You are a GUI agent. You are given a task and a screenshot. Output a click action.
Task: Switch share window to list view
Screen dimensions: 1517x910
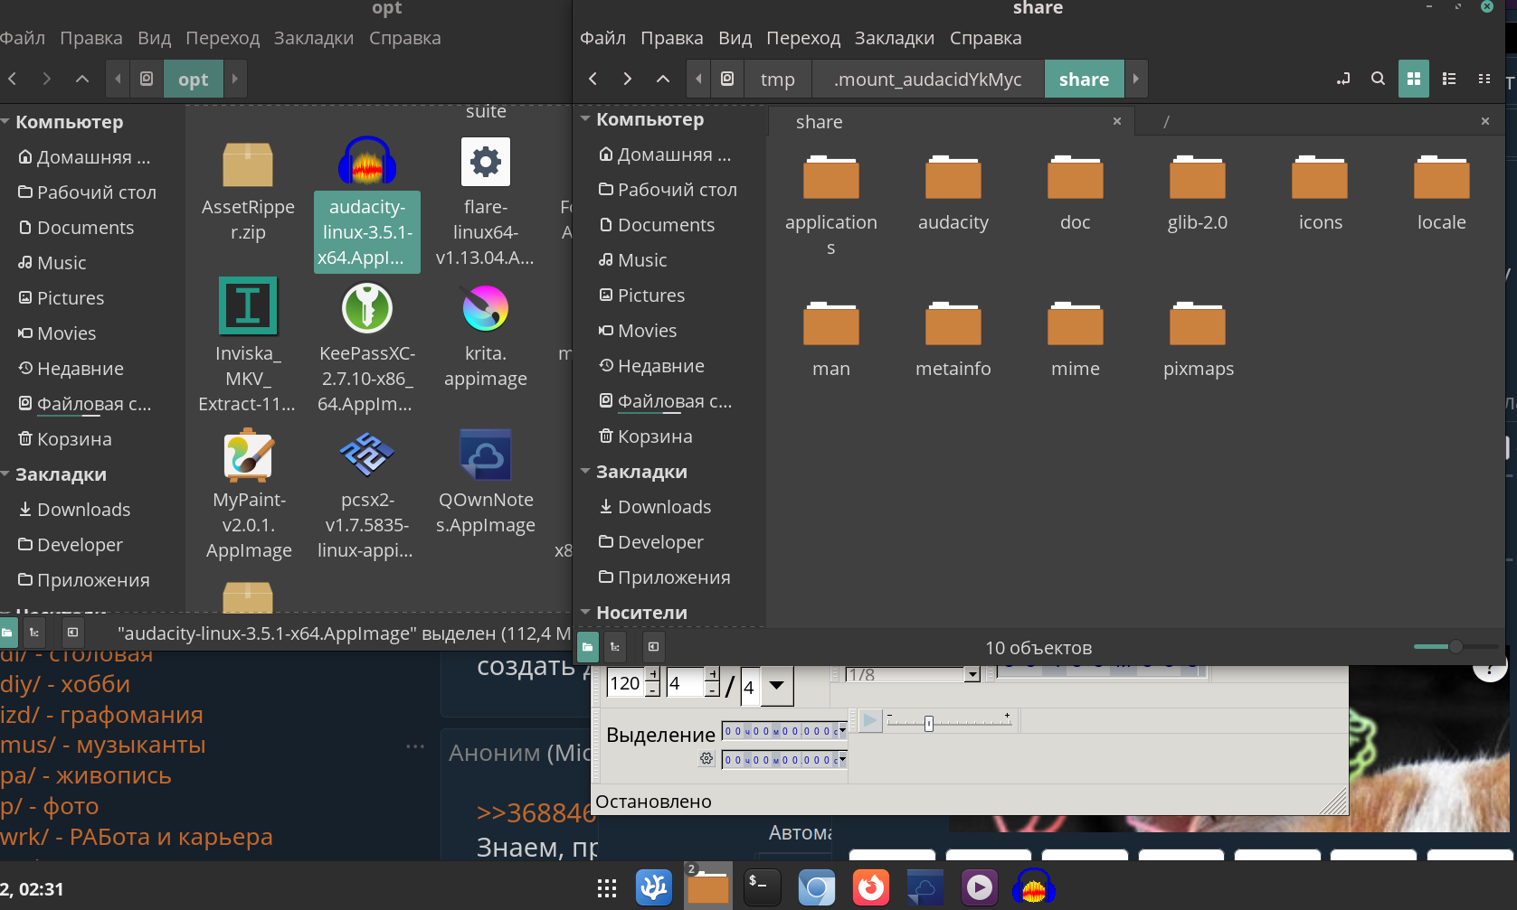pos(1449,79)
